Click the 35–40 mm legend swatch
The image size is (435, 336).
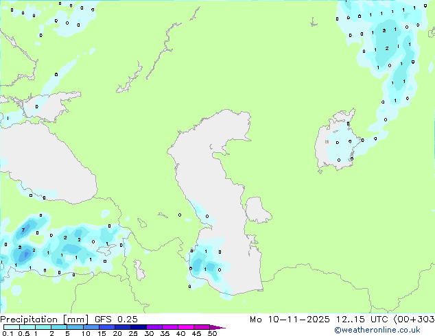tap(170, 327)
